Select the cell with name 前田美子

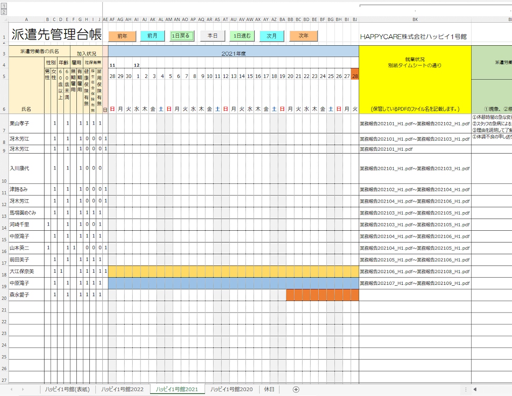click(26, 260)
